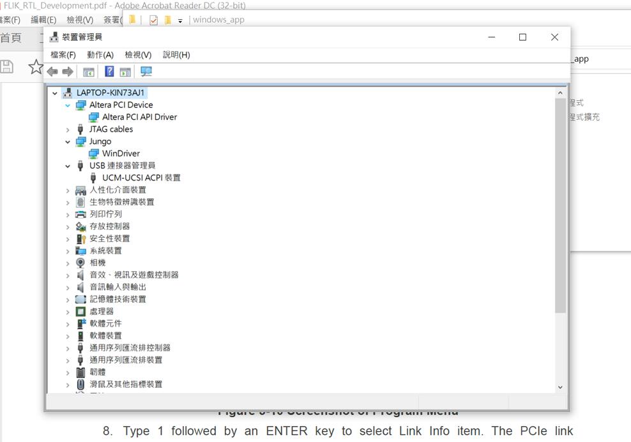Open the 檢視(V) menu in Acrobat Reader
The width and height of the screenshot is (631, 442).
tap(80, 20)
